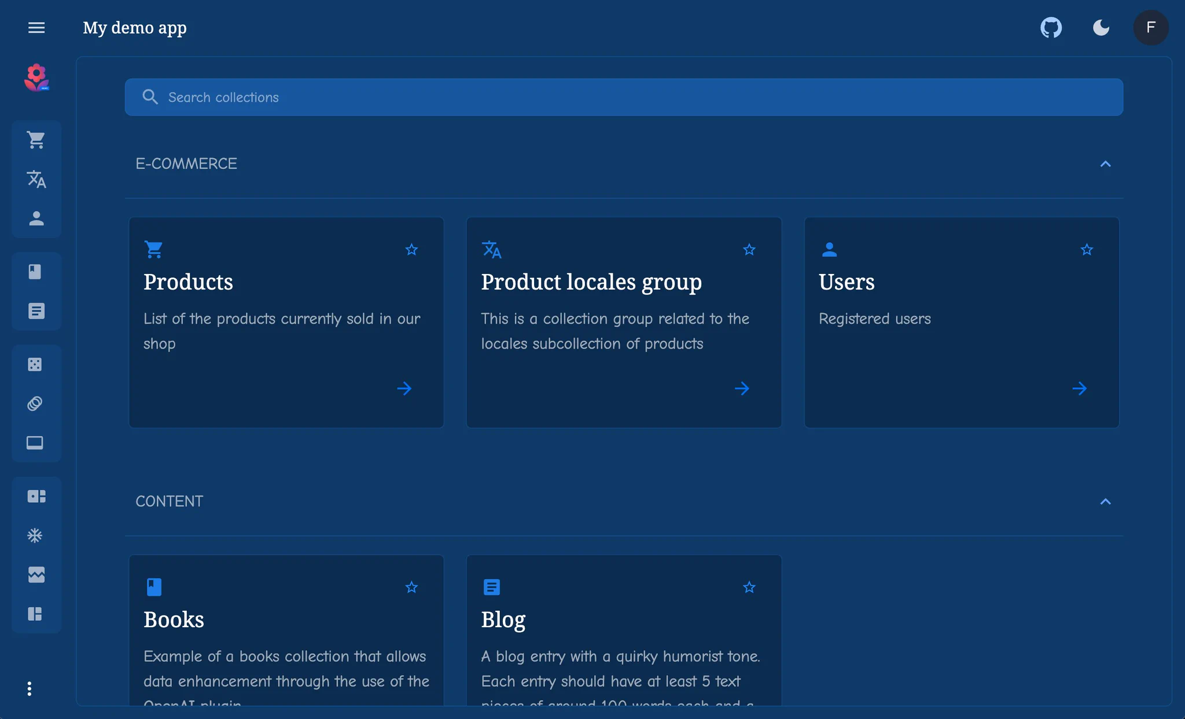Open the three-dot more menu
This screenshot has width=1185, height=719.
30,688
